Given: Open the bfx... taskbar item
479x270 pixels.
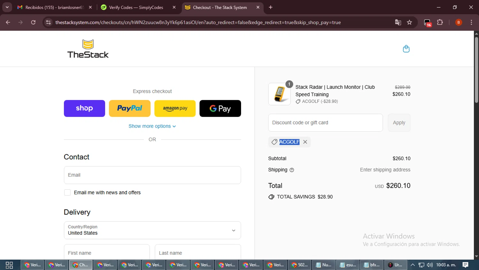Looking at the screenshot, I should point(372,265).
